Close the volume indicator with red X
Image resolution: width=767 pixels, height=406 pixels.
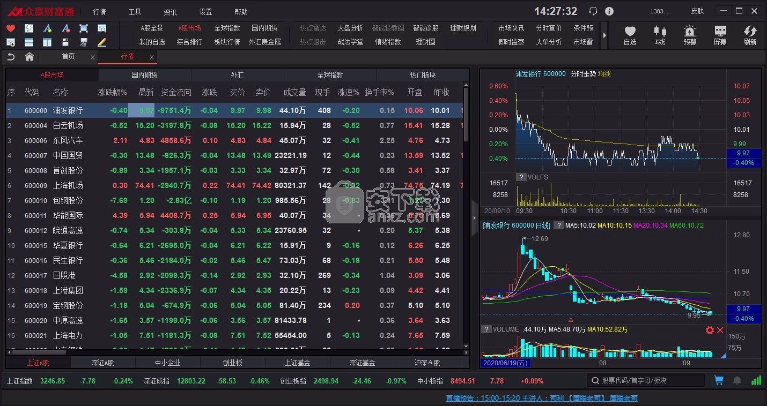coord(720,330)
